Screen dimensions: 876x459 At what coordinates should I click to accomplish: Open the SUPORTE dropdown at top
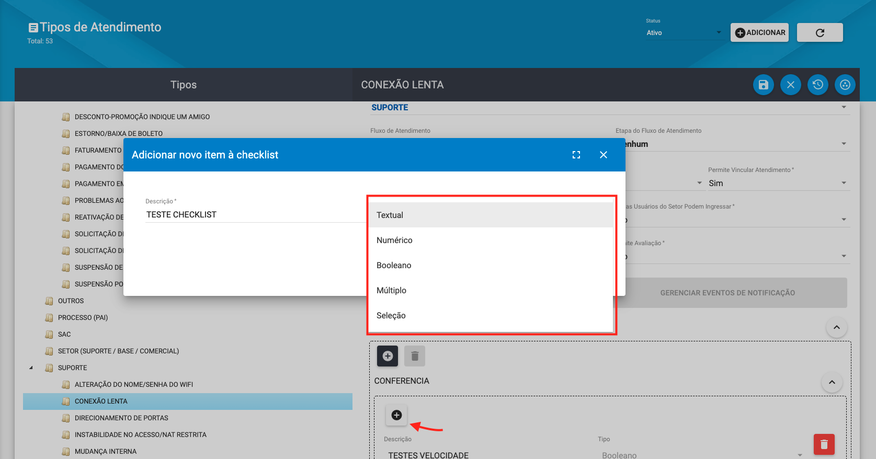click(610, 107)
